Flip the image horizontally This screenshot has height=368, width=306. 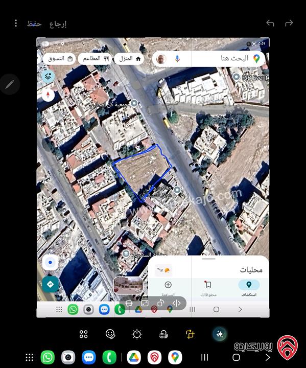(x=176, y=303)
